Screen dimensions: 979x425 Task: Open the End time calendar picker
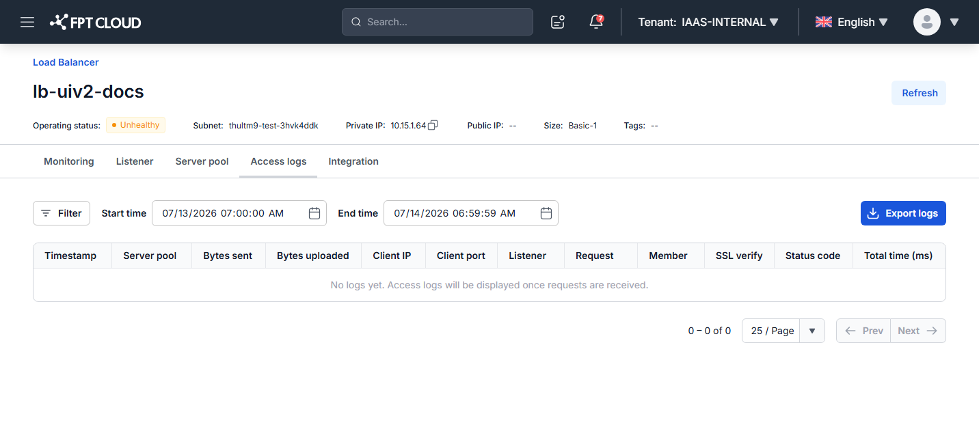point(546,213)
